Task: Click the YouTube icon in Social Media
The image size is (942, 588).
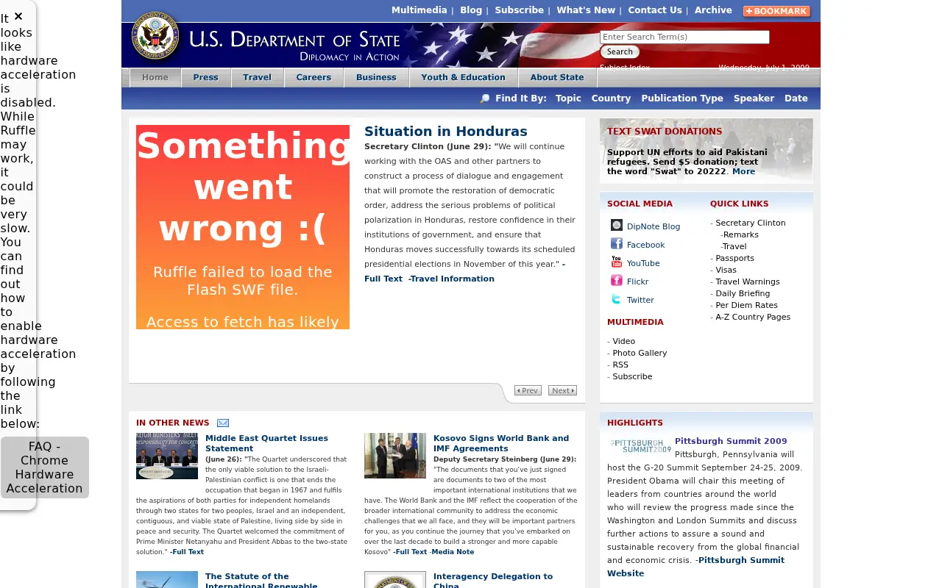Action: tap(617, 262)
